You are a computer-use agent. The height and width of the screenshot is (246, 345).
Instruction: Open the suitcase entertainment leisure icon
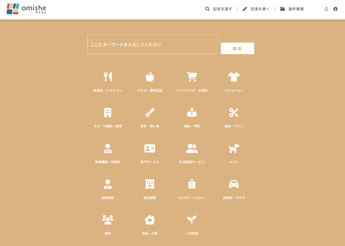(192, 184)
